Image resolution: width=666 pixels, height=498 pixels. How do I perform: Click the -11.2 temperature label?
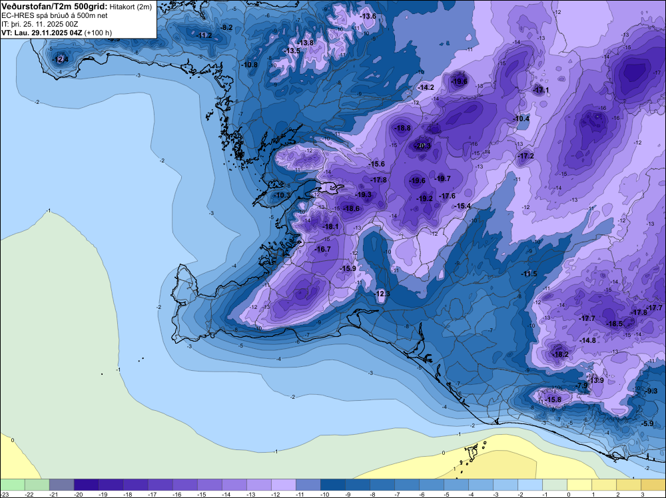[x=204, y=36]
